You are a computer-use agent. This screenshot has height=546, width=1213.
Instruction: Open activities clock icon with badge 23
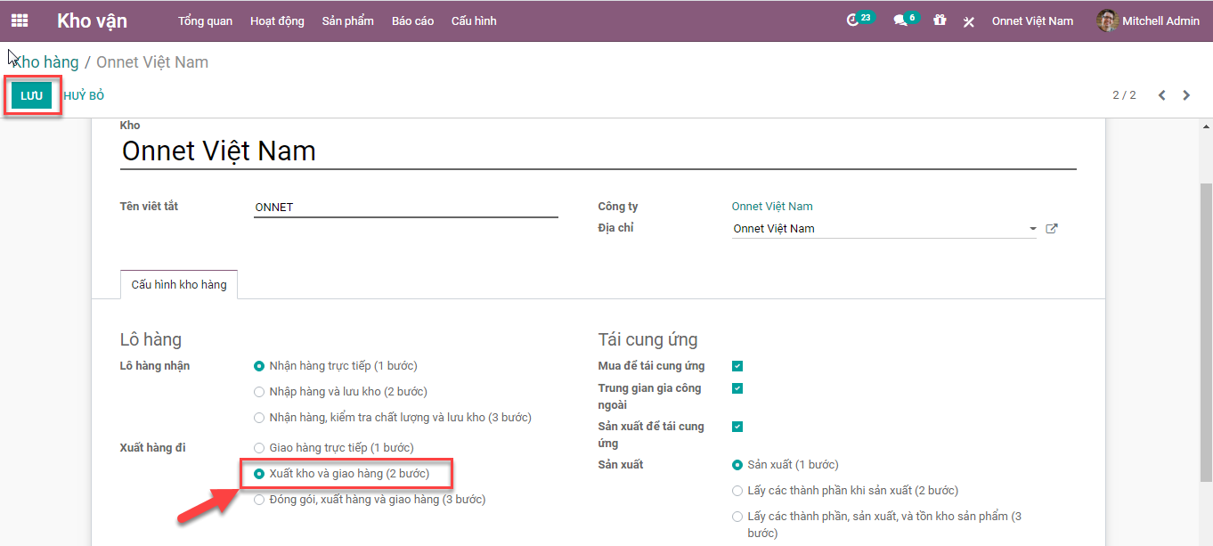pyautogui.click(x=853, y=20)
